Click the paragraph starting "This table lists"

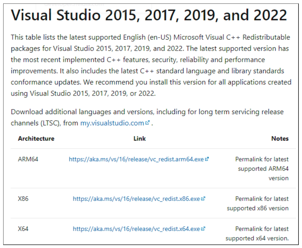(151, 65)
